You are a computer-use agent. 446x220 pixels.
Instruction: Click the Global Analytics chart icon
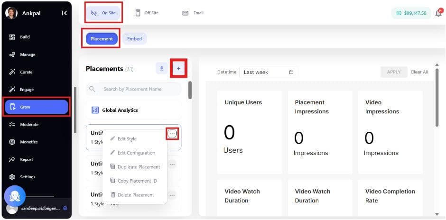(95, 110)
